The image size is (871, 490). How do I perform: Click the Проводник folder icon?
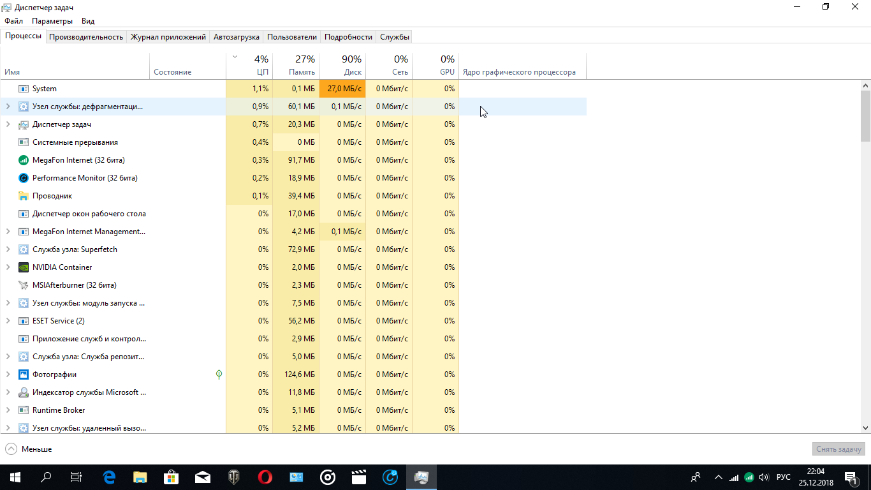click(24, 196)
